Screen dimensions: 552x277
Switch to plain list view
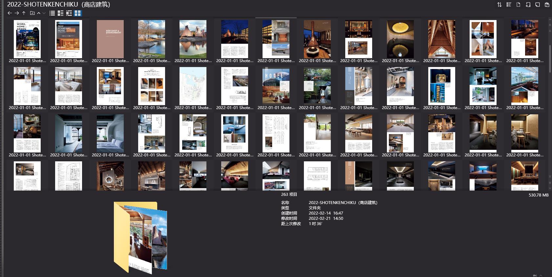coord(52,13)
